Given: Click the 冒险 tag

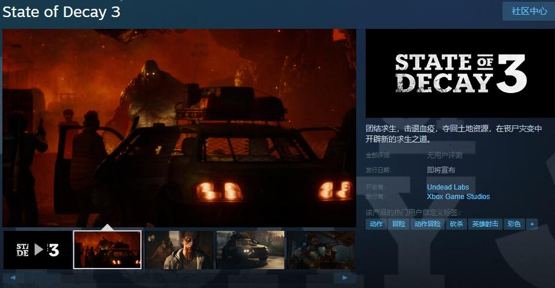Looking at the screenshot, I should pos(399,224).
